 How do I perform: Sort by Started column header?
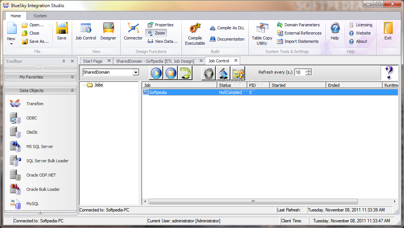pyautogui.click(x=298, y=85)
